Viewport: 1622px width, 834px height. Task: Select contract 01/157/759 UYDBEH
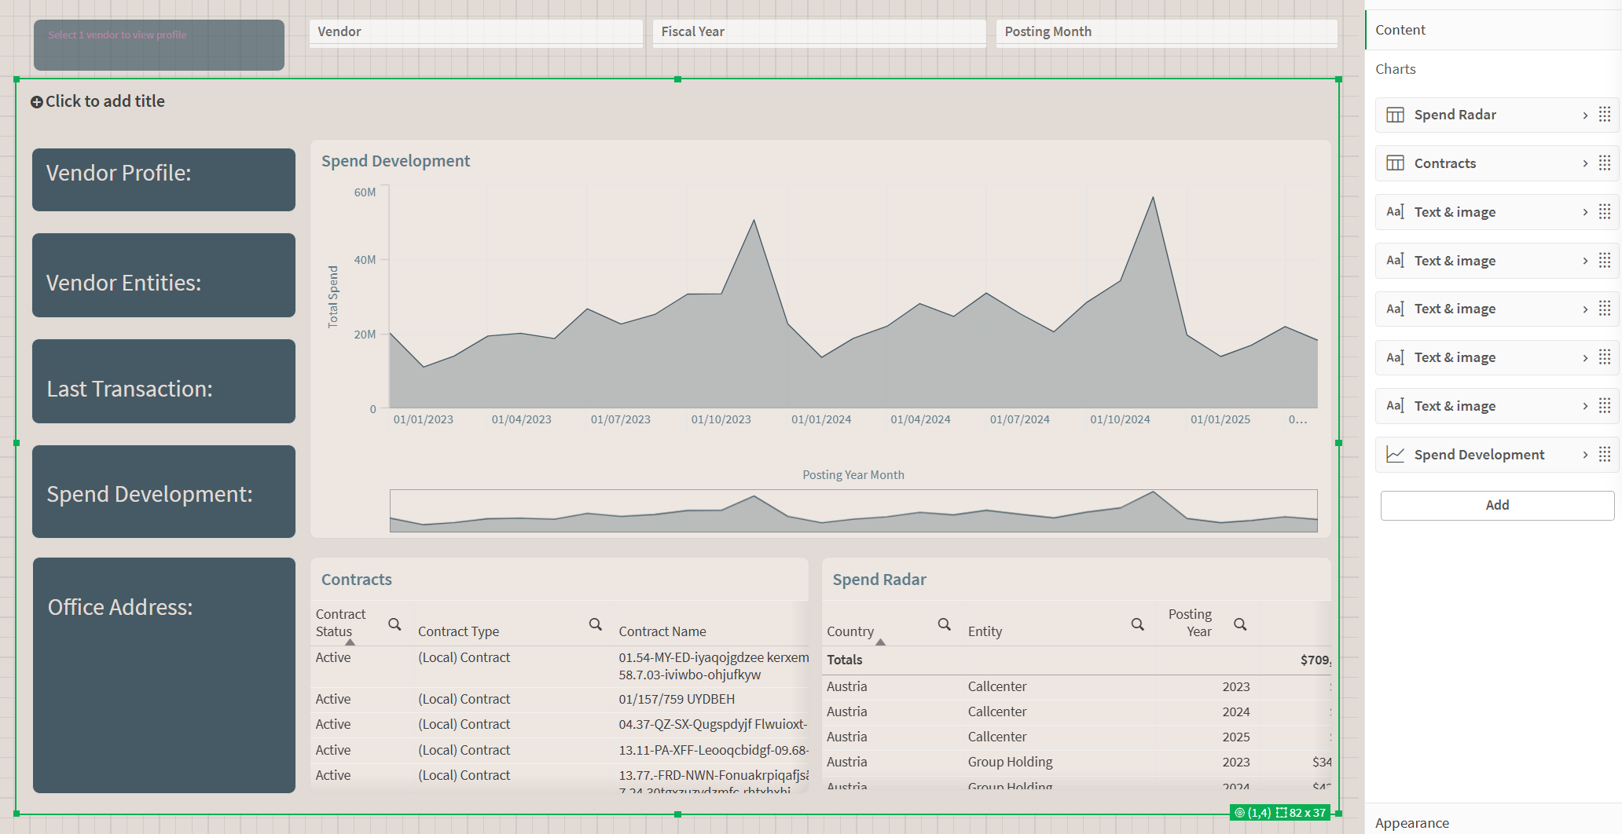click(677, 699)
